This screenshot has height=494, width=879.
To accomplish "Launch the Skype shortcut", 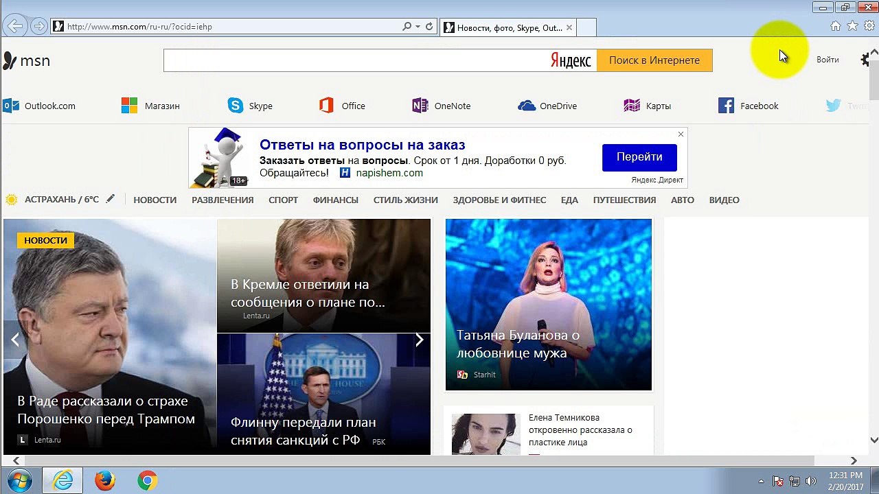I will pos(250,106).
